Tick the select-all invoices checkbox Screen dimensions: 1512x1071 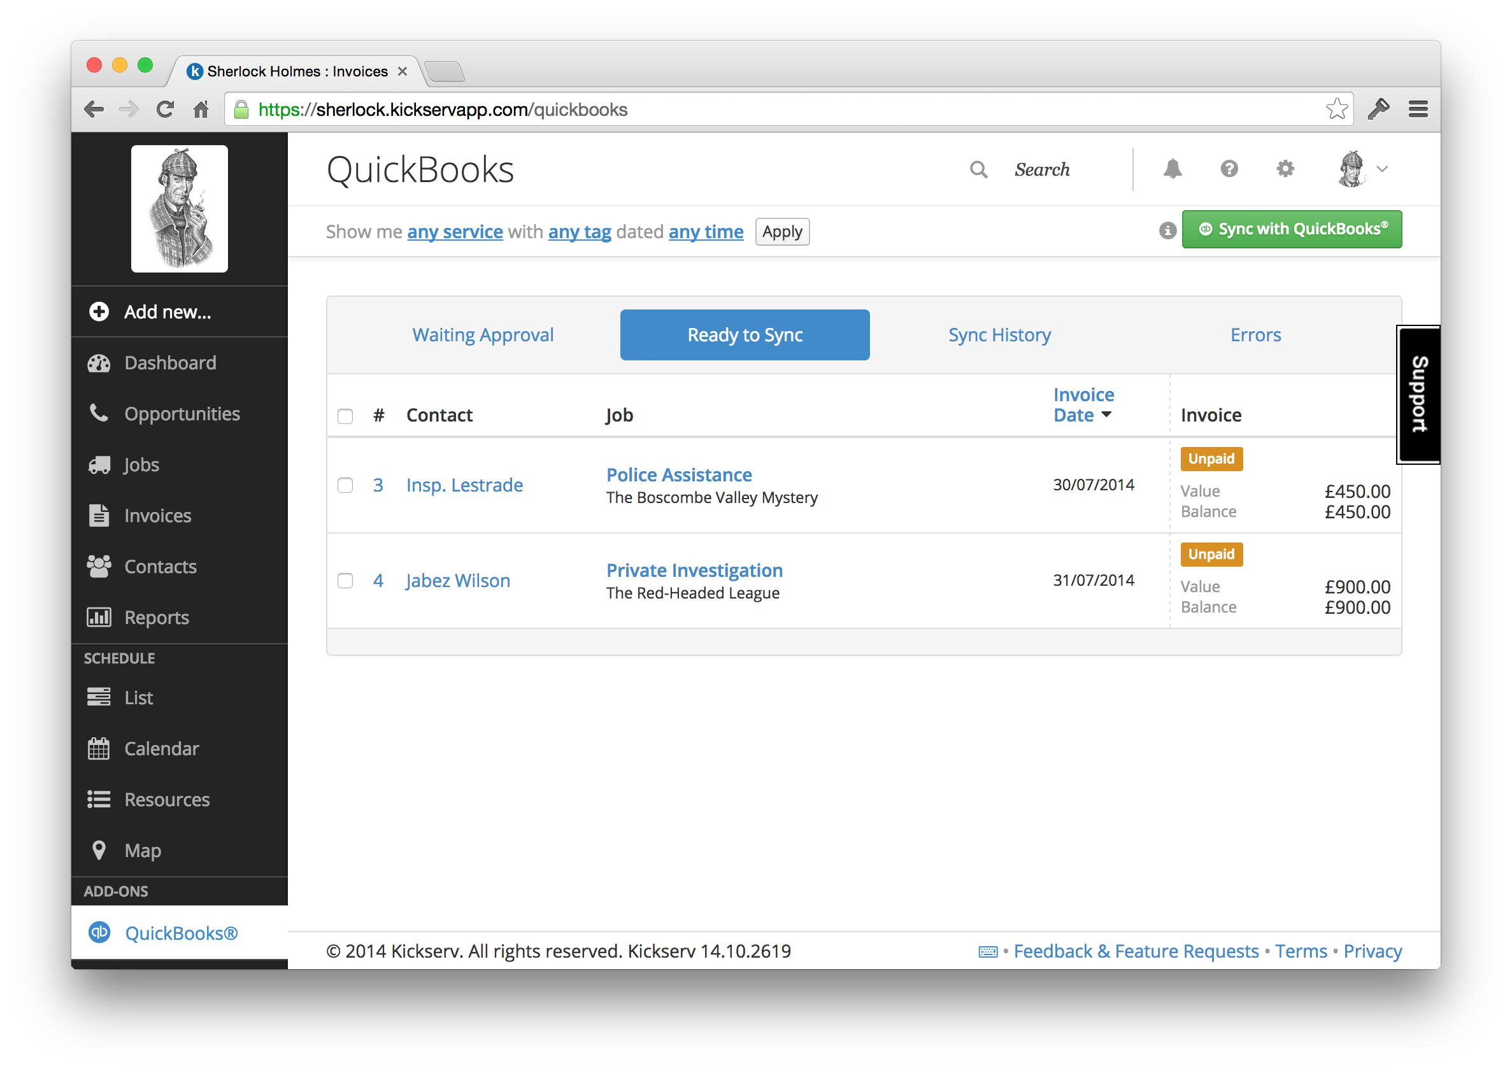(x=345, y=416)
